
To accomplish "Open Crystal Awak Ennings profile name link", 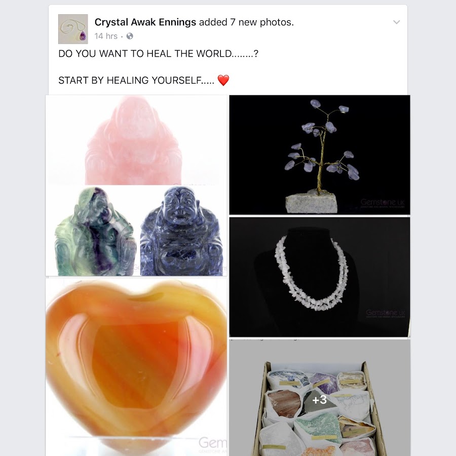I will click(145, 22).
